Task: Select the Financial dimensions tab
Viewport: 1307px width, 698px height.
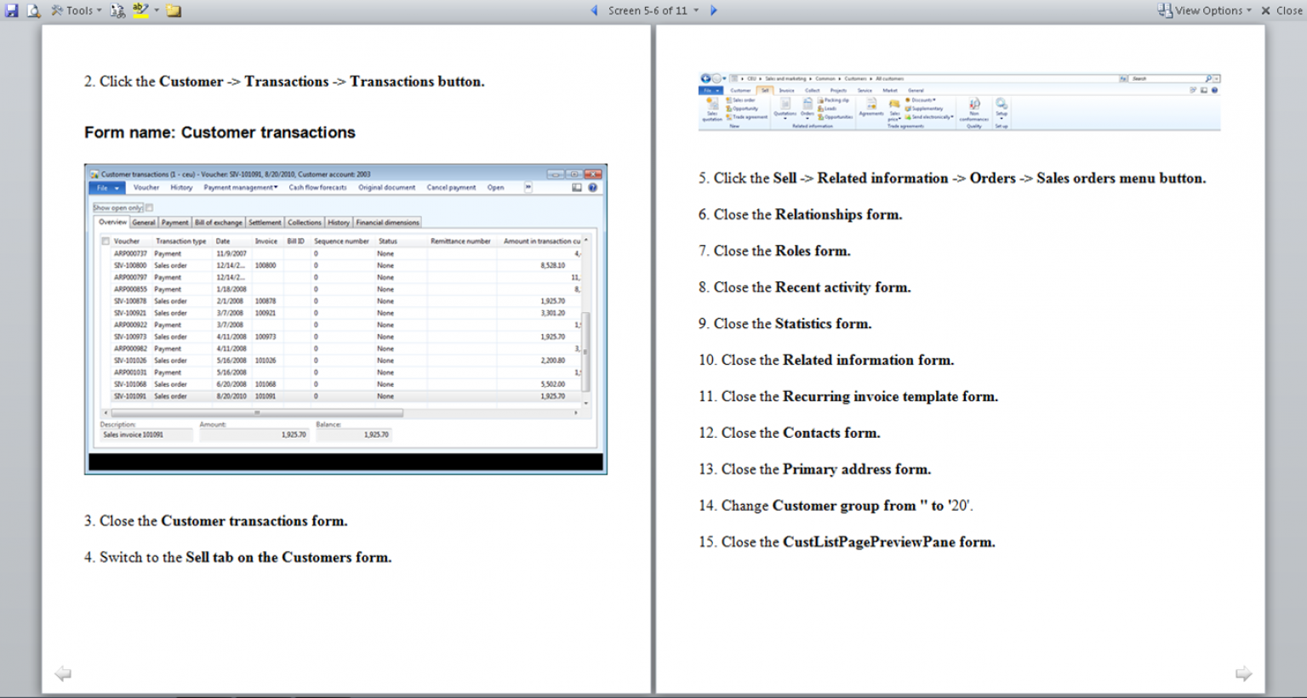Action: click(x=388, y=222)
